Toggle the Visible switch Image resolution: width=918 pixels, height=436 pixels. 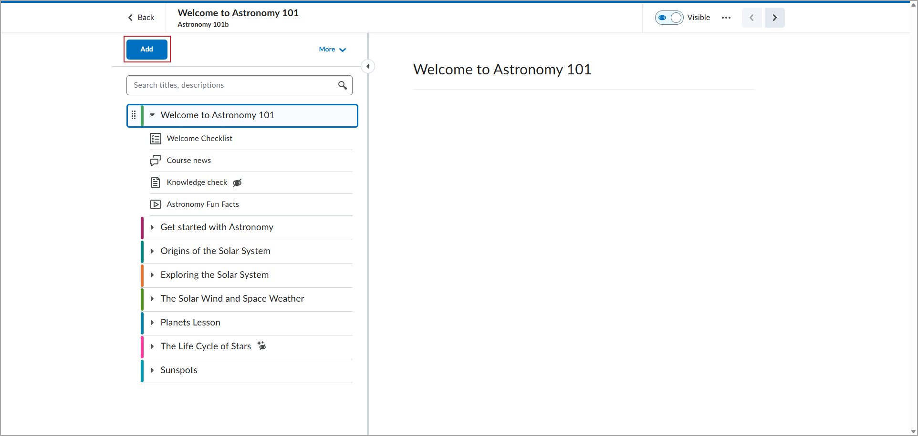(669, 18)
